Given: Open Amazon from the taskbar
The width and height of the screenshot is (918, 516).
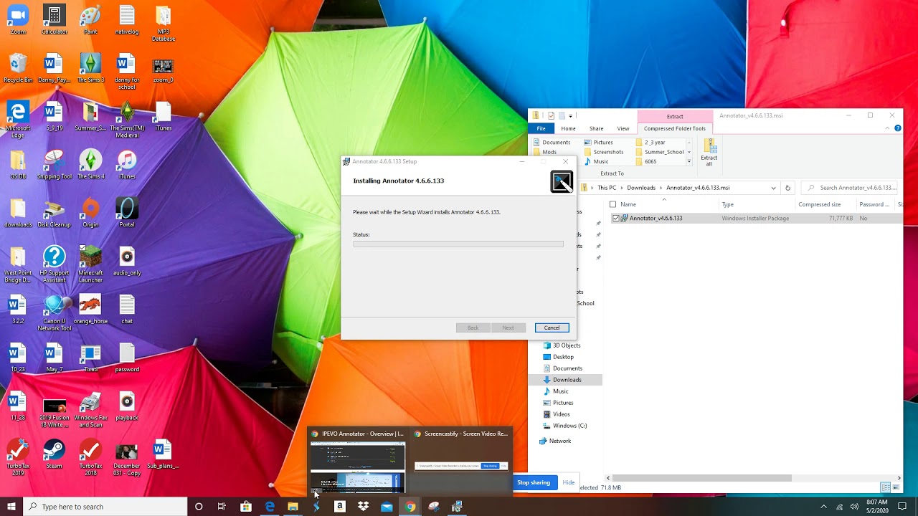Looking at the screenshot, I should tap(340, 507).
